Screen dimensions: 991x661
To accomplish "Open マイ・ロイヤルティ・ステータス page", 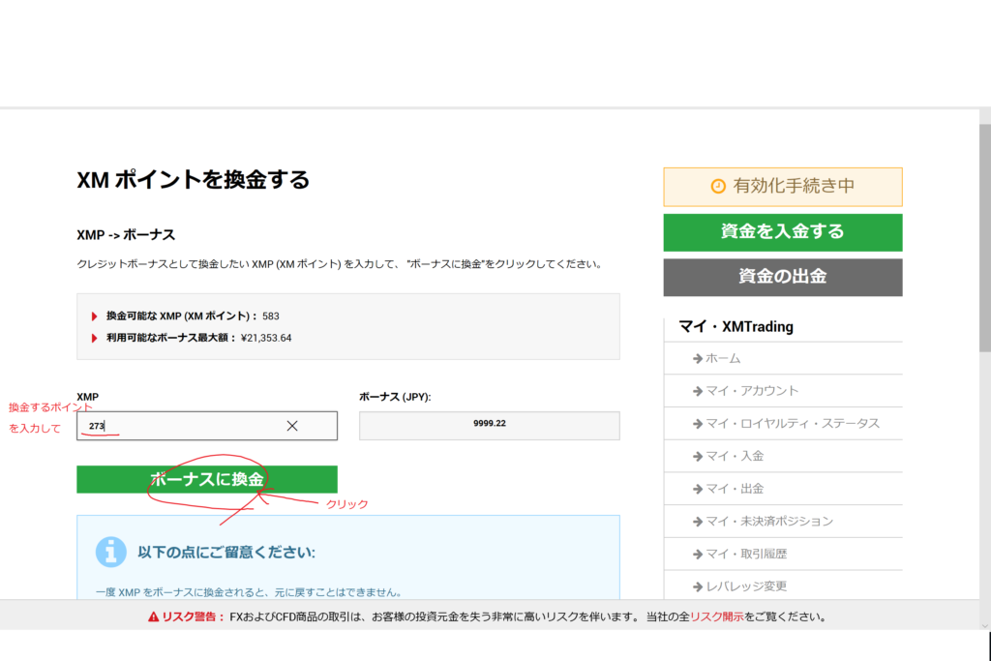I will (x=792, y=424).
